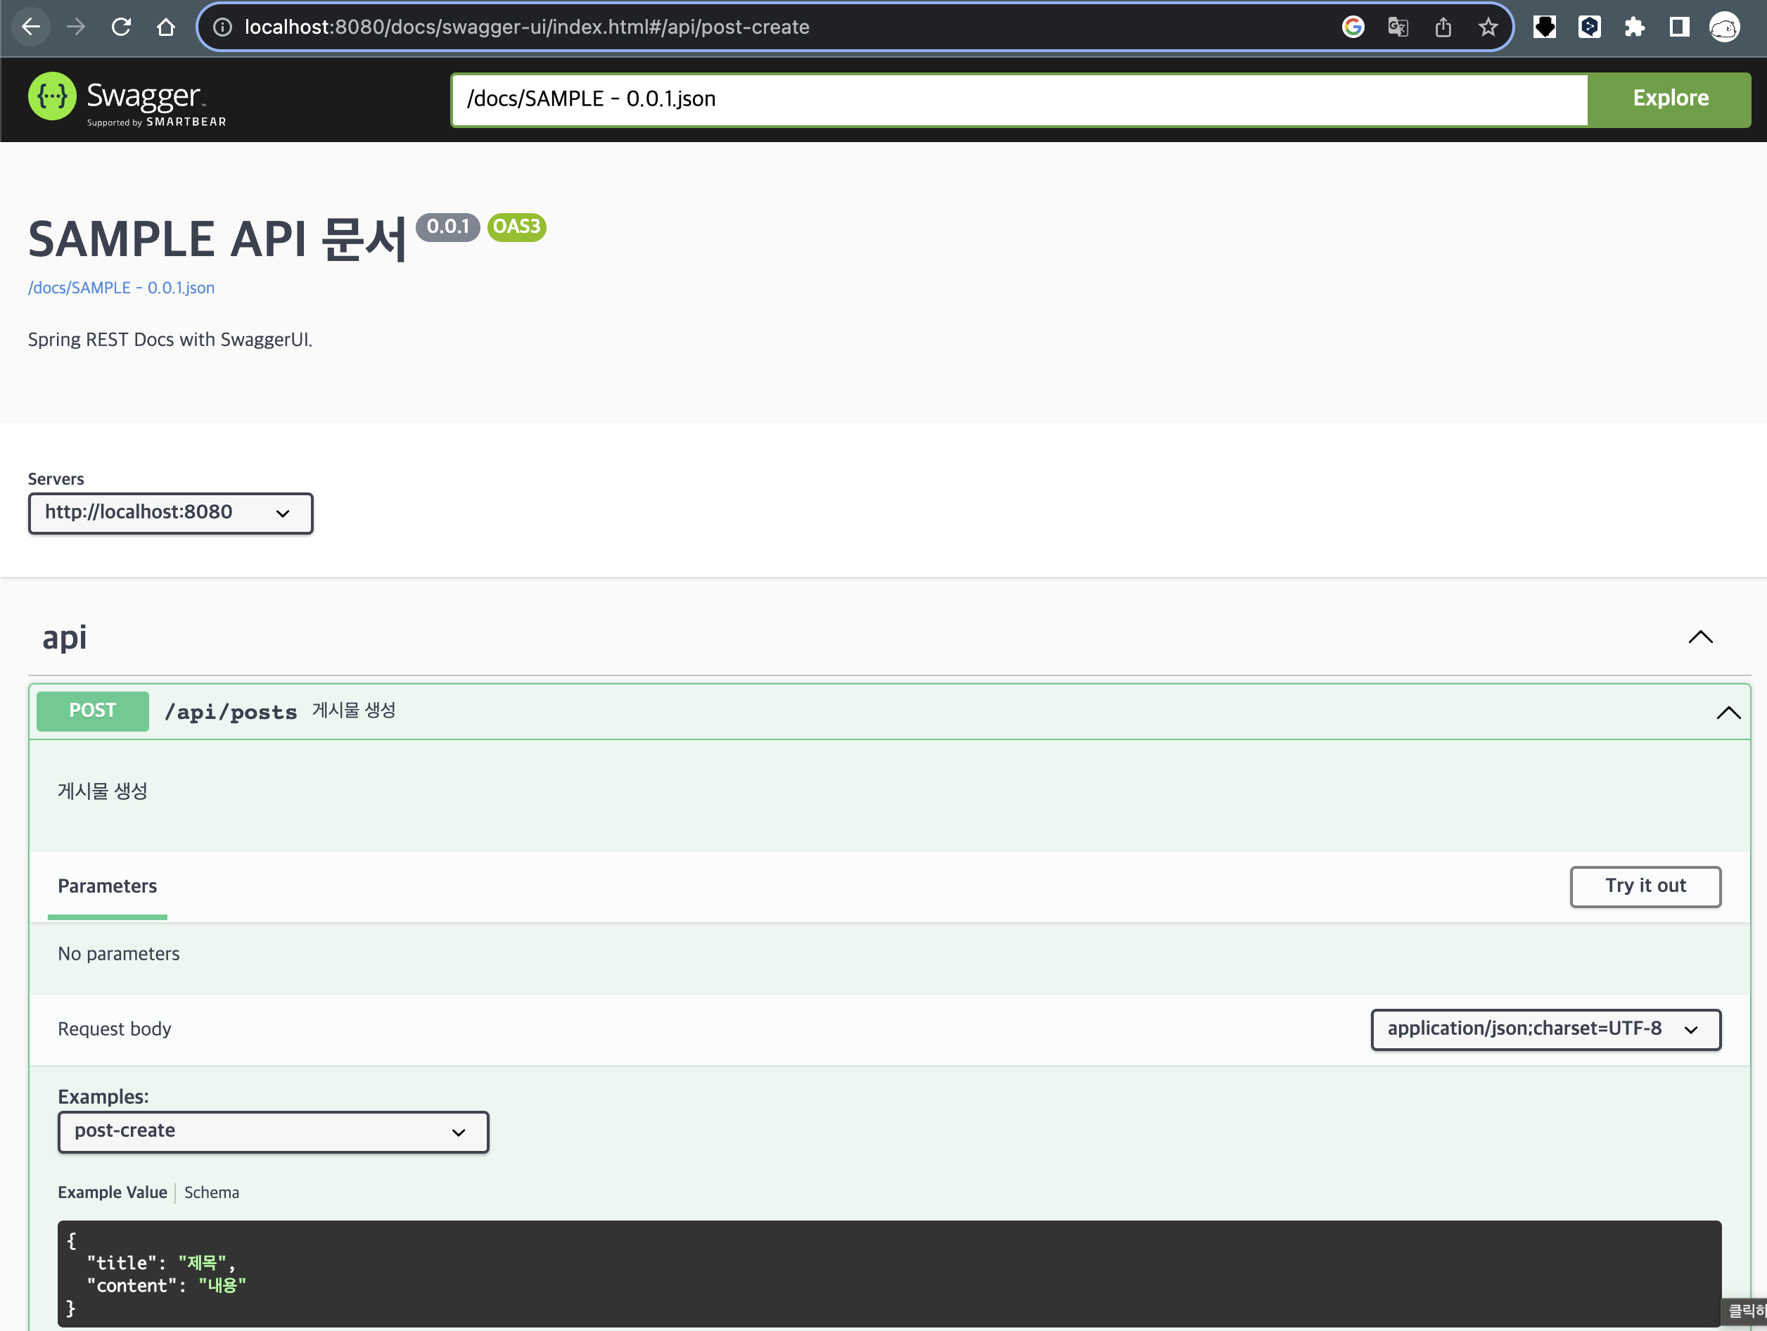
Task: Open the Servers dropdown
Action: pos(170,513)
